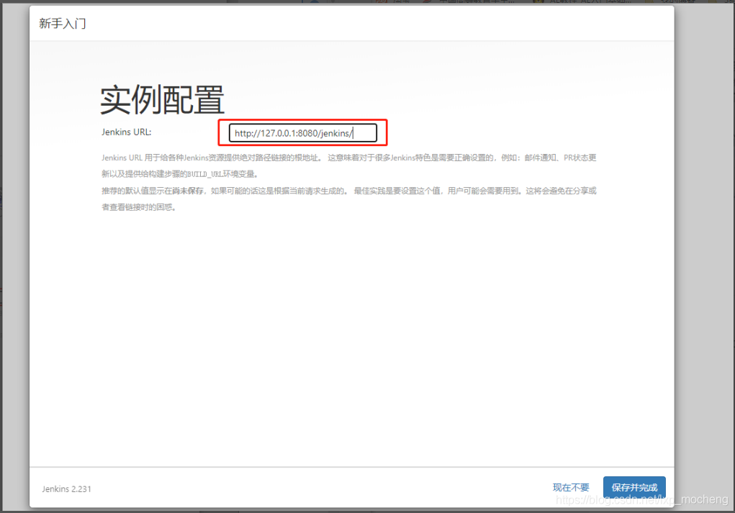This screenshot has height=513, width=735.
Task: Click the paragraph starting 'Jenkins URL 用于给各种'
Action: click(348, 166)
